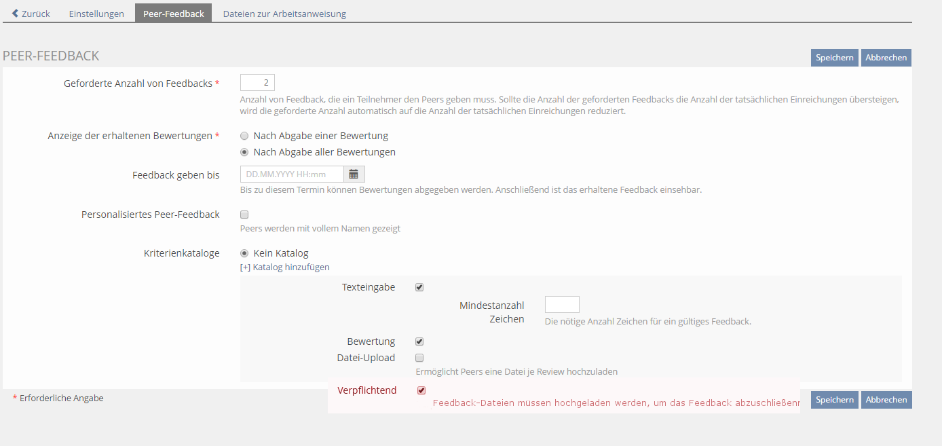
Task: Enable Personalisiertes Peer-Feedback checkbox
Action: coord(244,215)
